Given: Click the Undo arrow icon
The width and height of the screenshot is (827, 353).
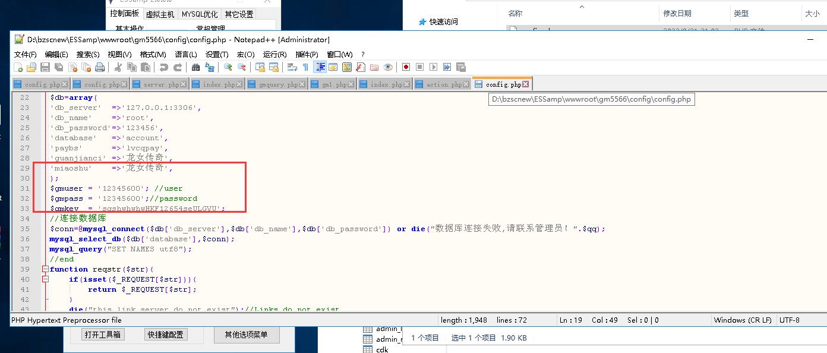Looking at the screenshot, I should 163,67.
